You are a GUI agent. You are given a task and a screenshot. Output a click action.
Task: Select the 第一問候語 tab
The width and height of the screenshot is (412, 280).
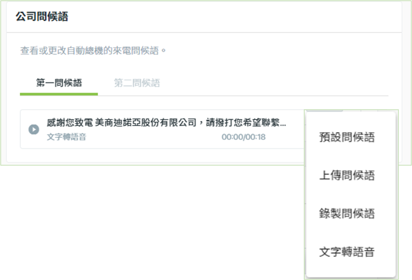(59, 83)
